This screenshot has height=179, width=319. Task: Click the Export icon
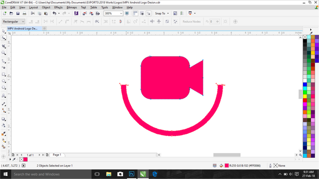click(91, 13)
